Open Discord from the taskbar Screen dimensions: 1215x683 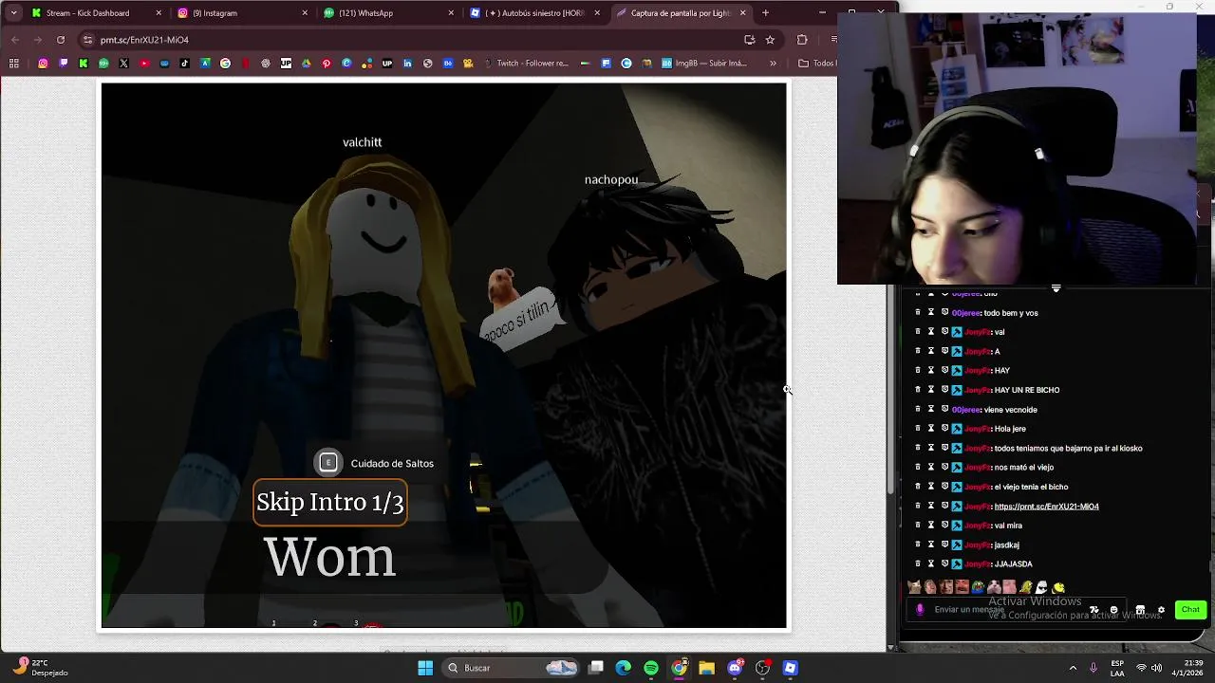click(x=735, y=668)
